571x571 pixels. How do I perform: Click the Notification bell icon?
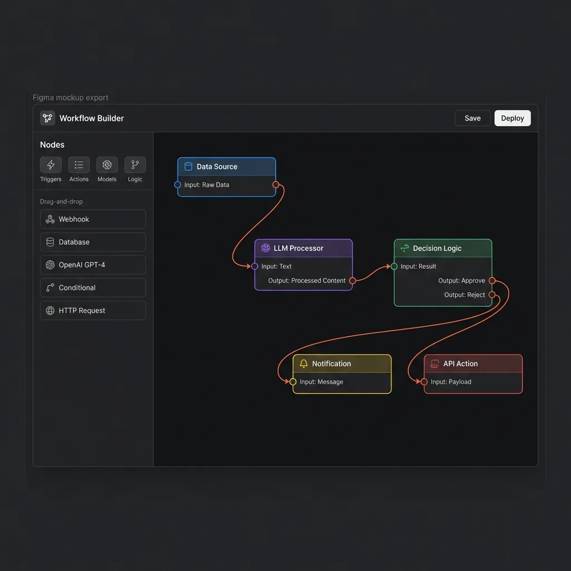pos(304,364)
